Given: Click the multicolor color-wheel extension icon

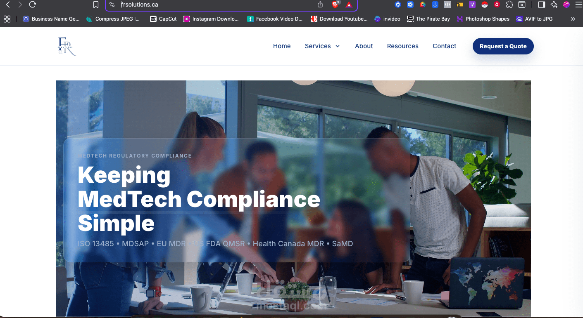Looking at the screenshot, I should [423, 5].
